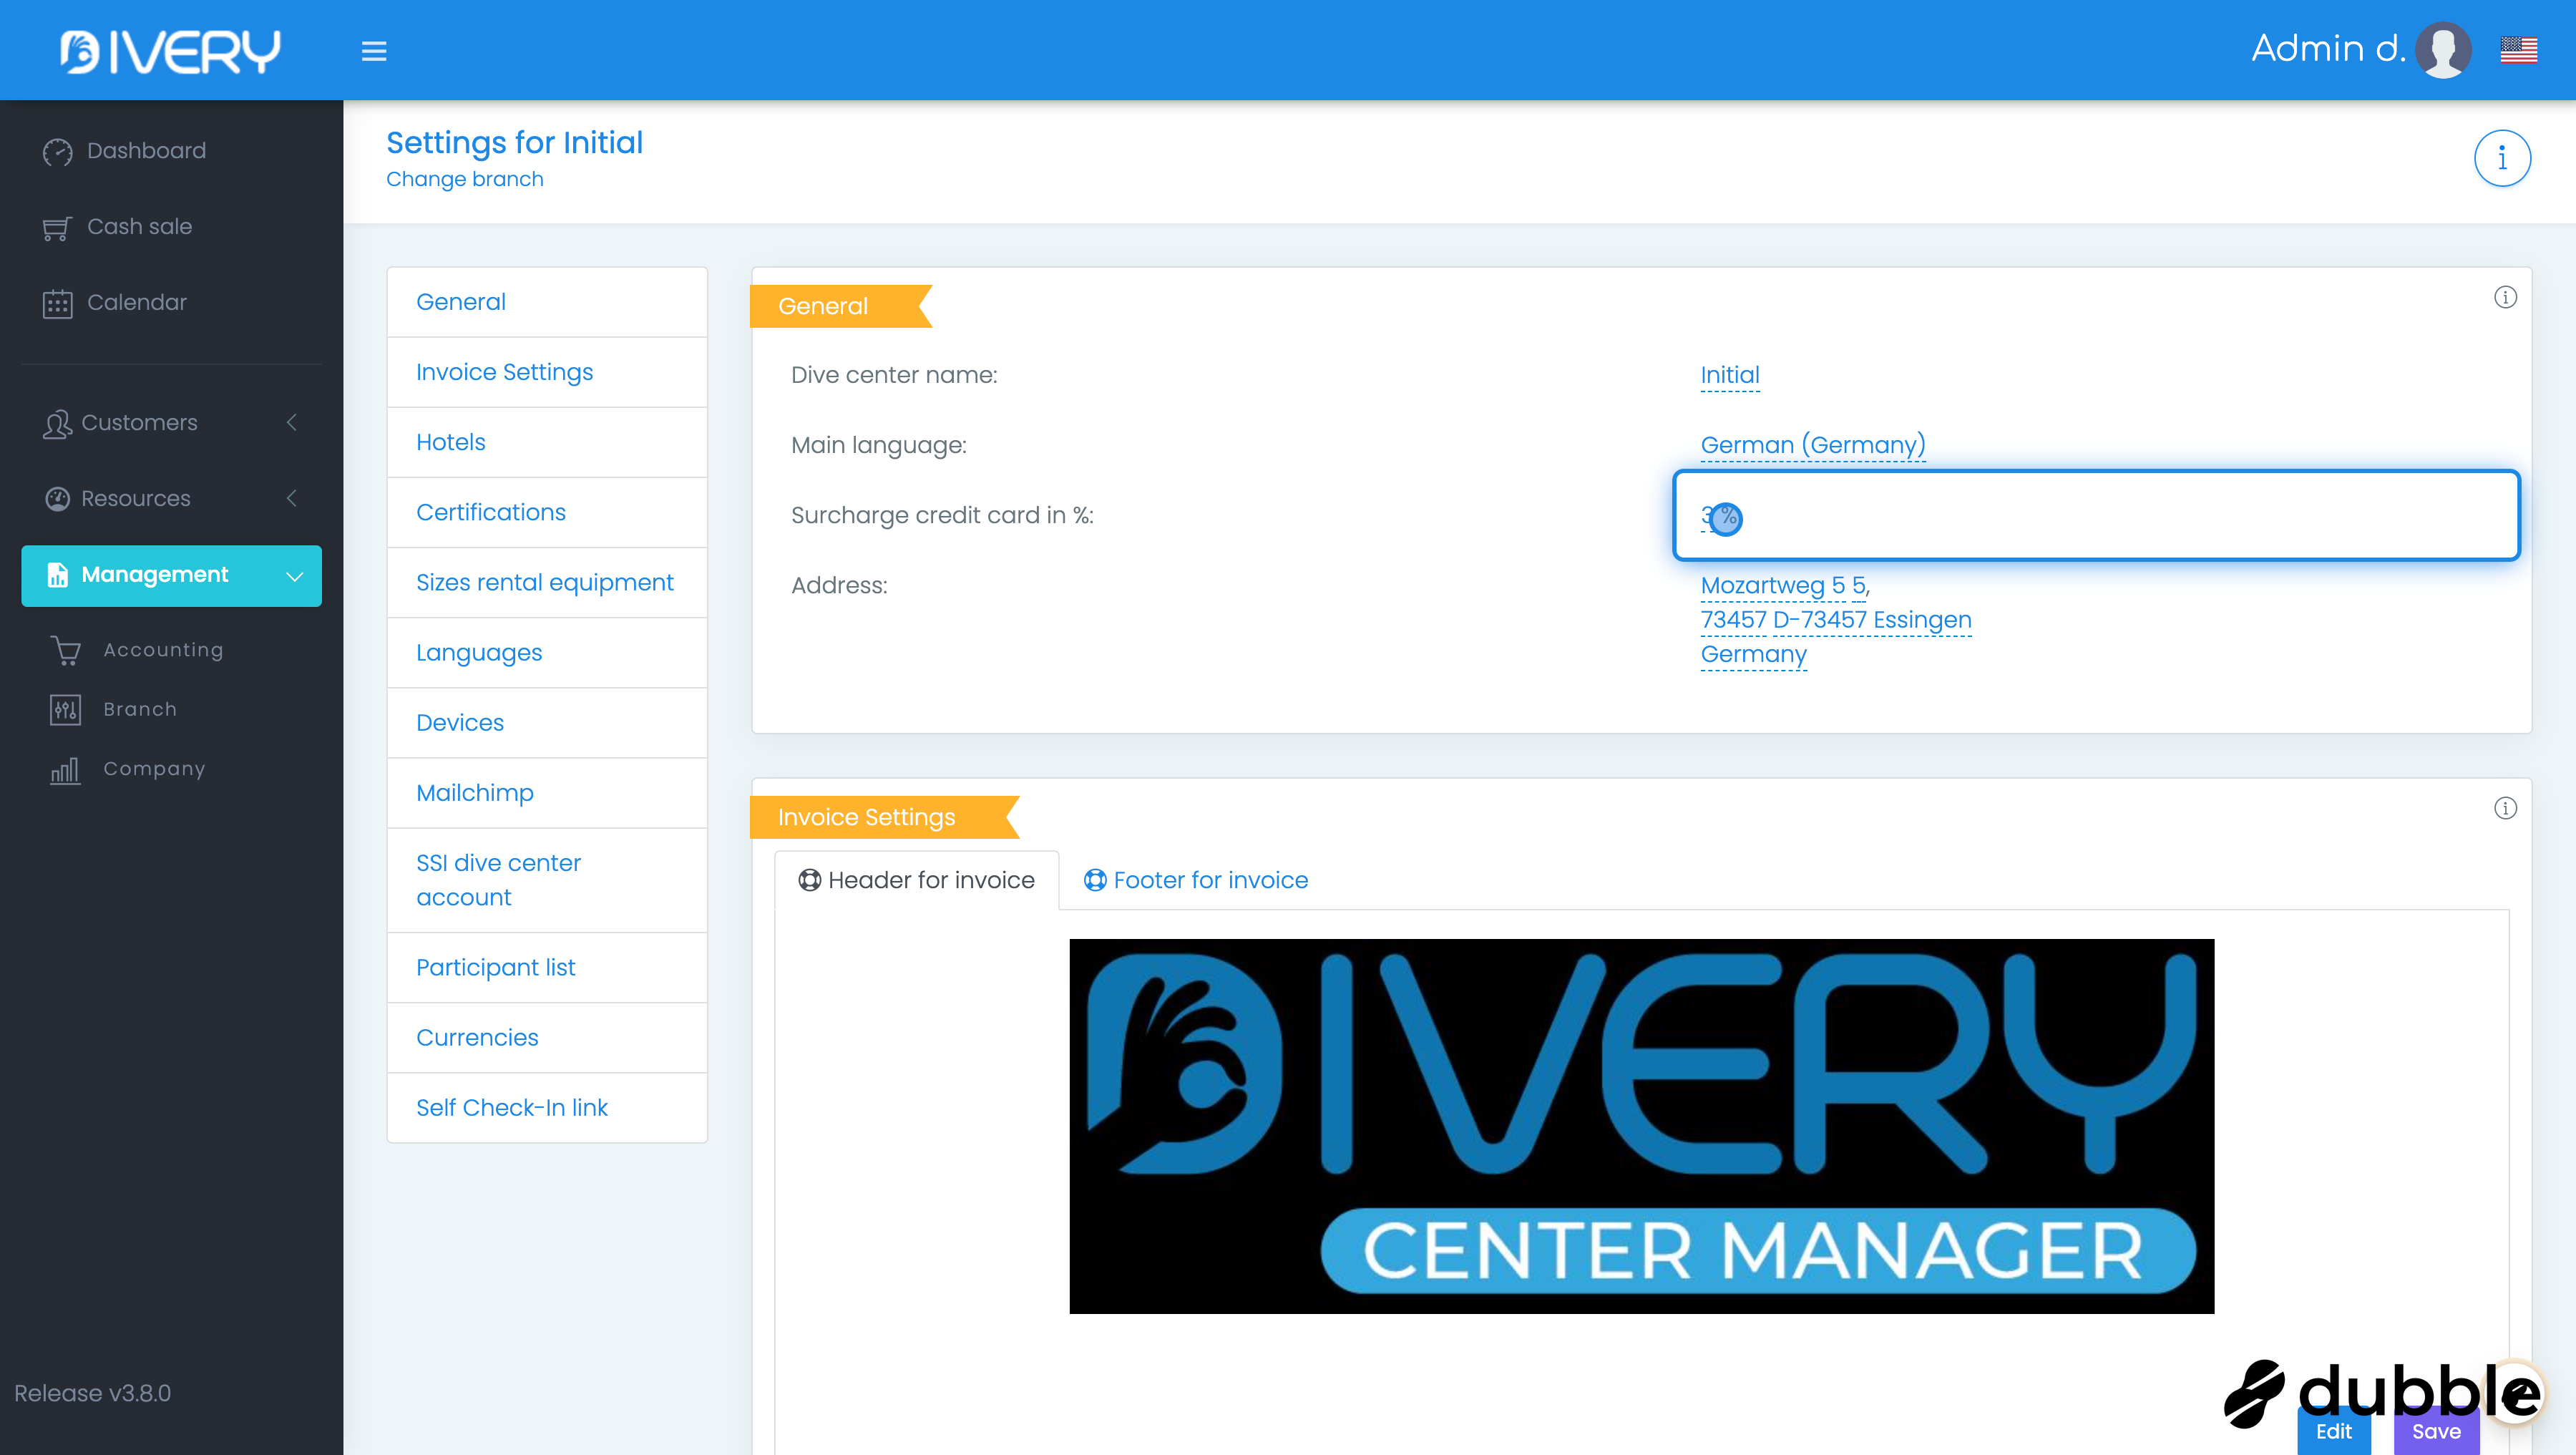Click the hamburger menu icon
The width and height of the screenshot is (2576, 1455).
click(374, 51)
